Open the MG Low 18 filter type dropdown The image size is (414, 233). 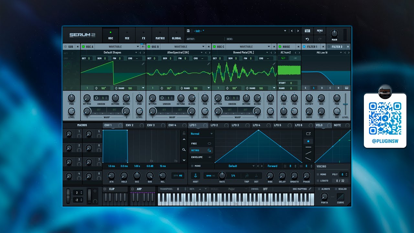point(322,52)
